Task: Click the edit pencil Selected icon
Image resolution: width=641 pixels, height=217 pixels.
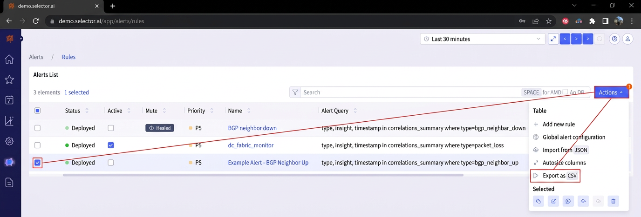Action: coord(553,201)
